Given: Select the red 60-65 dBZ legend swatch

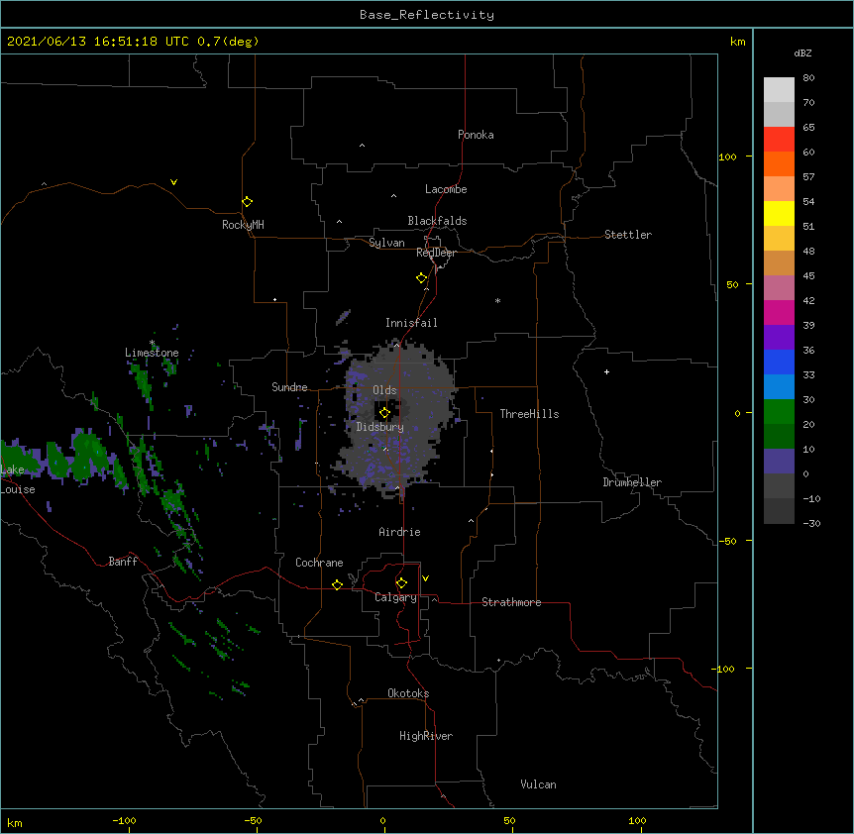Looking at the screenshot, I should click(779, 140).
